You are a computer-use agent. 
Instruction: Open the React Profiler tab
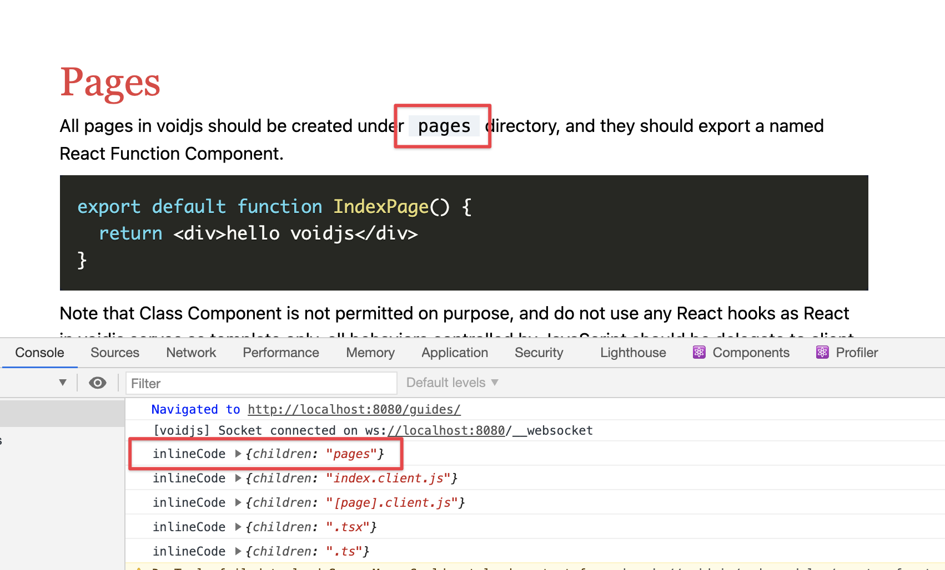click(847, 353)
